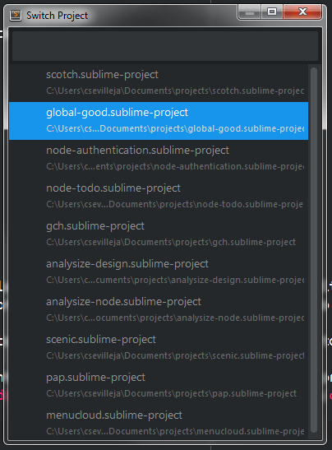Click the scotch project file path text
The width and height of the screenshot is (332, 450).
tap(175, 90)
